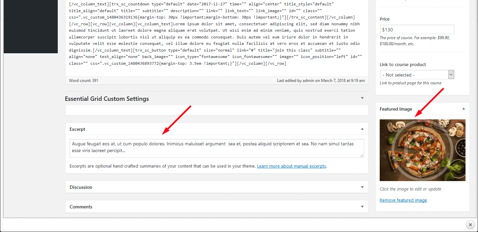Click 'Click the image to edit or update' text
The image size is (478, 232).
(x=410, y=189)
